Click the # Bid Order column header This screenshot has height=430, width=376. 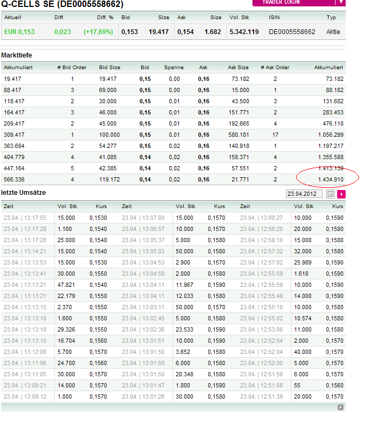(72, 68)
